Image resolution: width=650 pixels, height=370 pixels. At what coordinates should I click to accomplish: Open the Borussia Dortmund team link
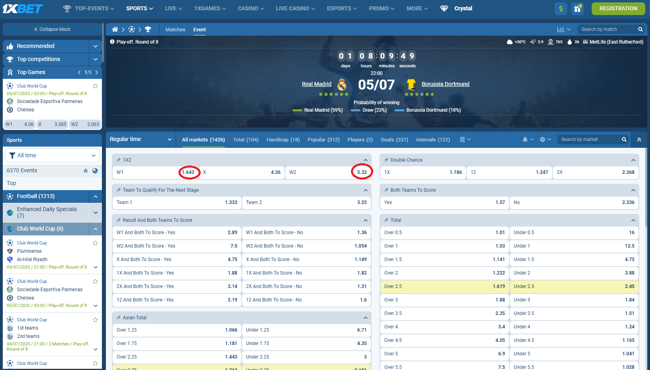coord(445,84)
